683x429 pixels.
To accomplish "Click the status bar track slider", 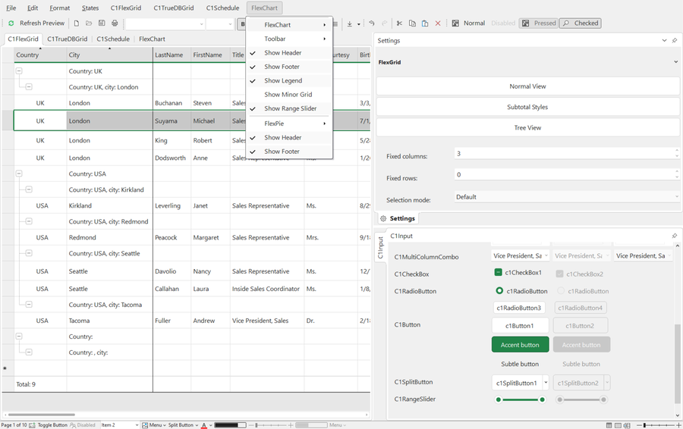I will (x=270, y=425).
